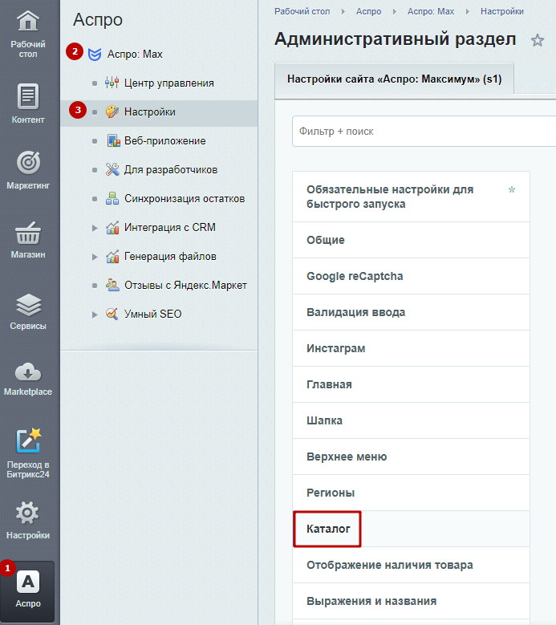Open Для разработчиков menu entry
This screenshot has width=556, height=625.
(x=171, y=170)
